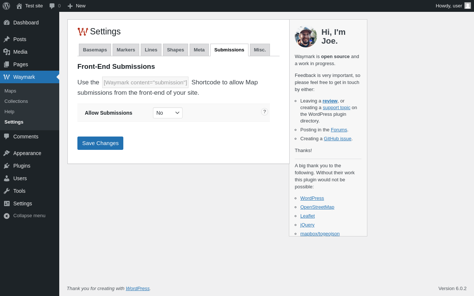Click the Allow Submissions label
Viewport: 474px width, 296px height.
point(109,113)
